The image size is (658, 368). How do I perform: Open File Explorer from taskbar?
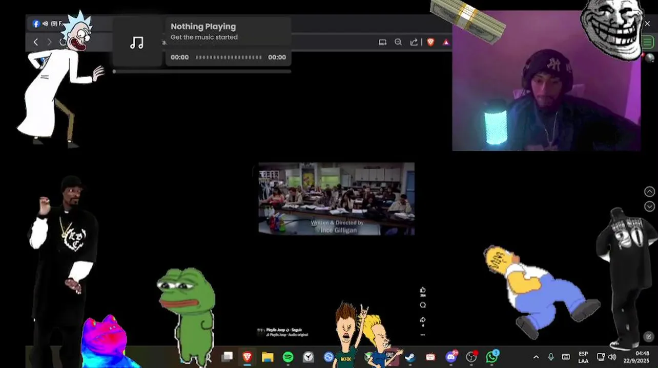[x=268, y=357]
